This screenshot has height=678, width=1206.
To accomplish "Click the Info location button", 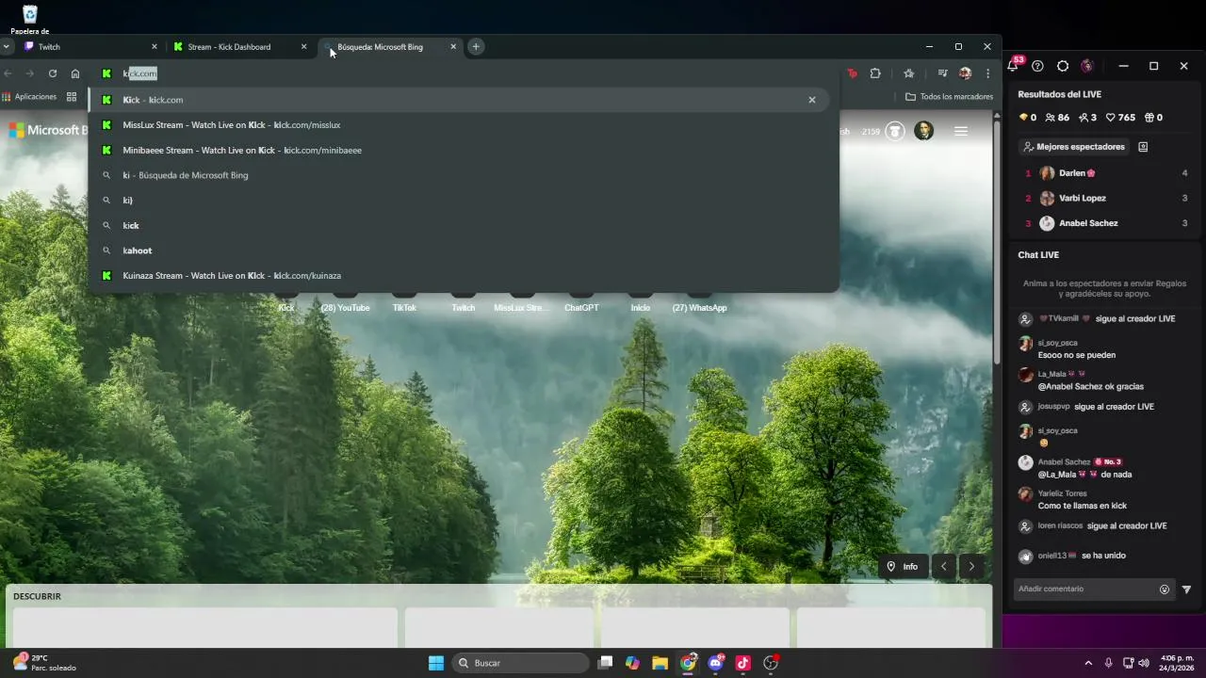I will point(902,567).
